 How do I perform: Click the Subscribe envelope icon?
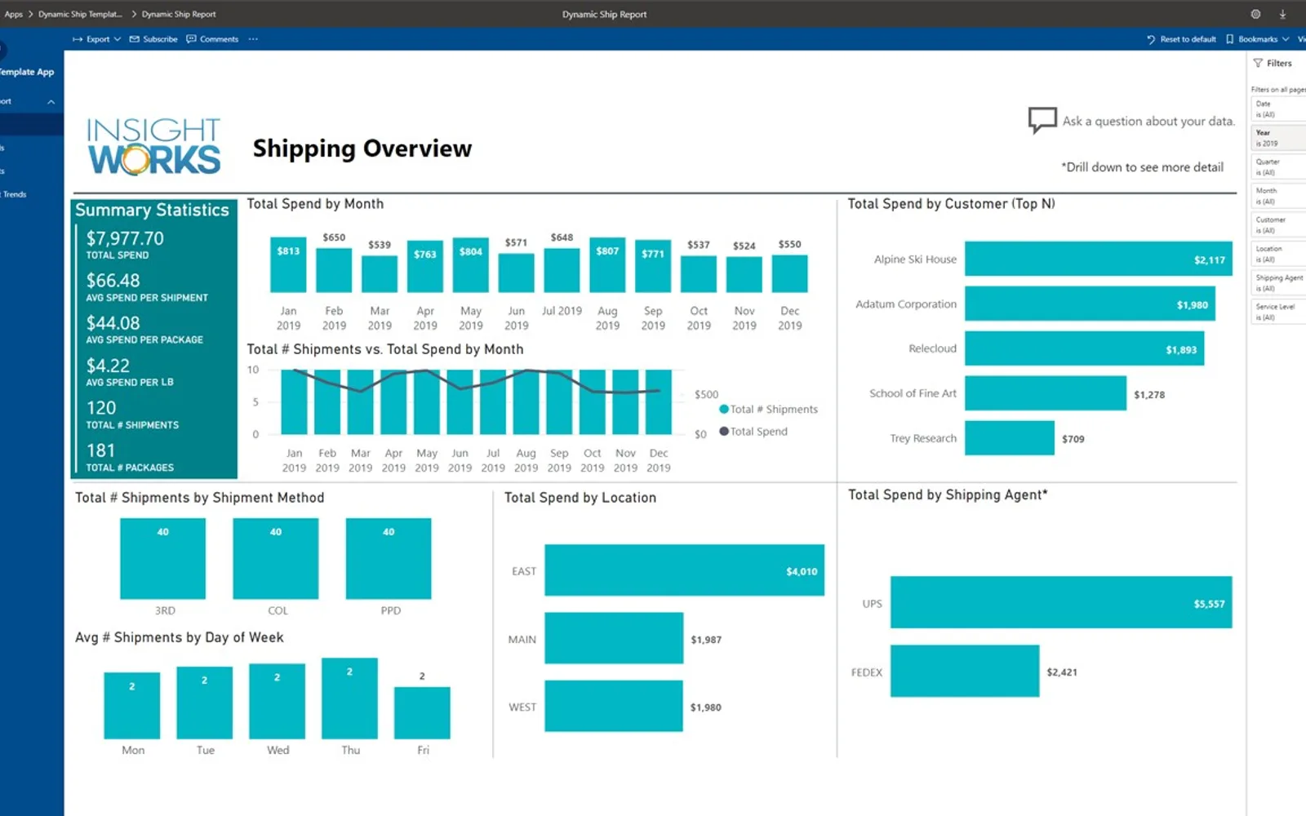click(x=135, y=39)
